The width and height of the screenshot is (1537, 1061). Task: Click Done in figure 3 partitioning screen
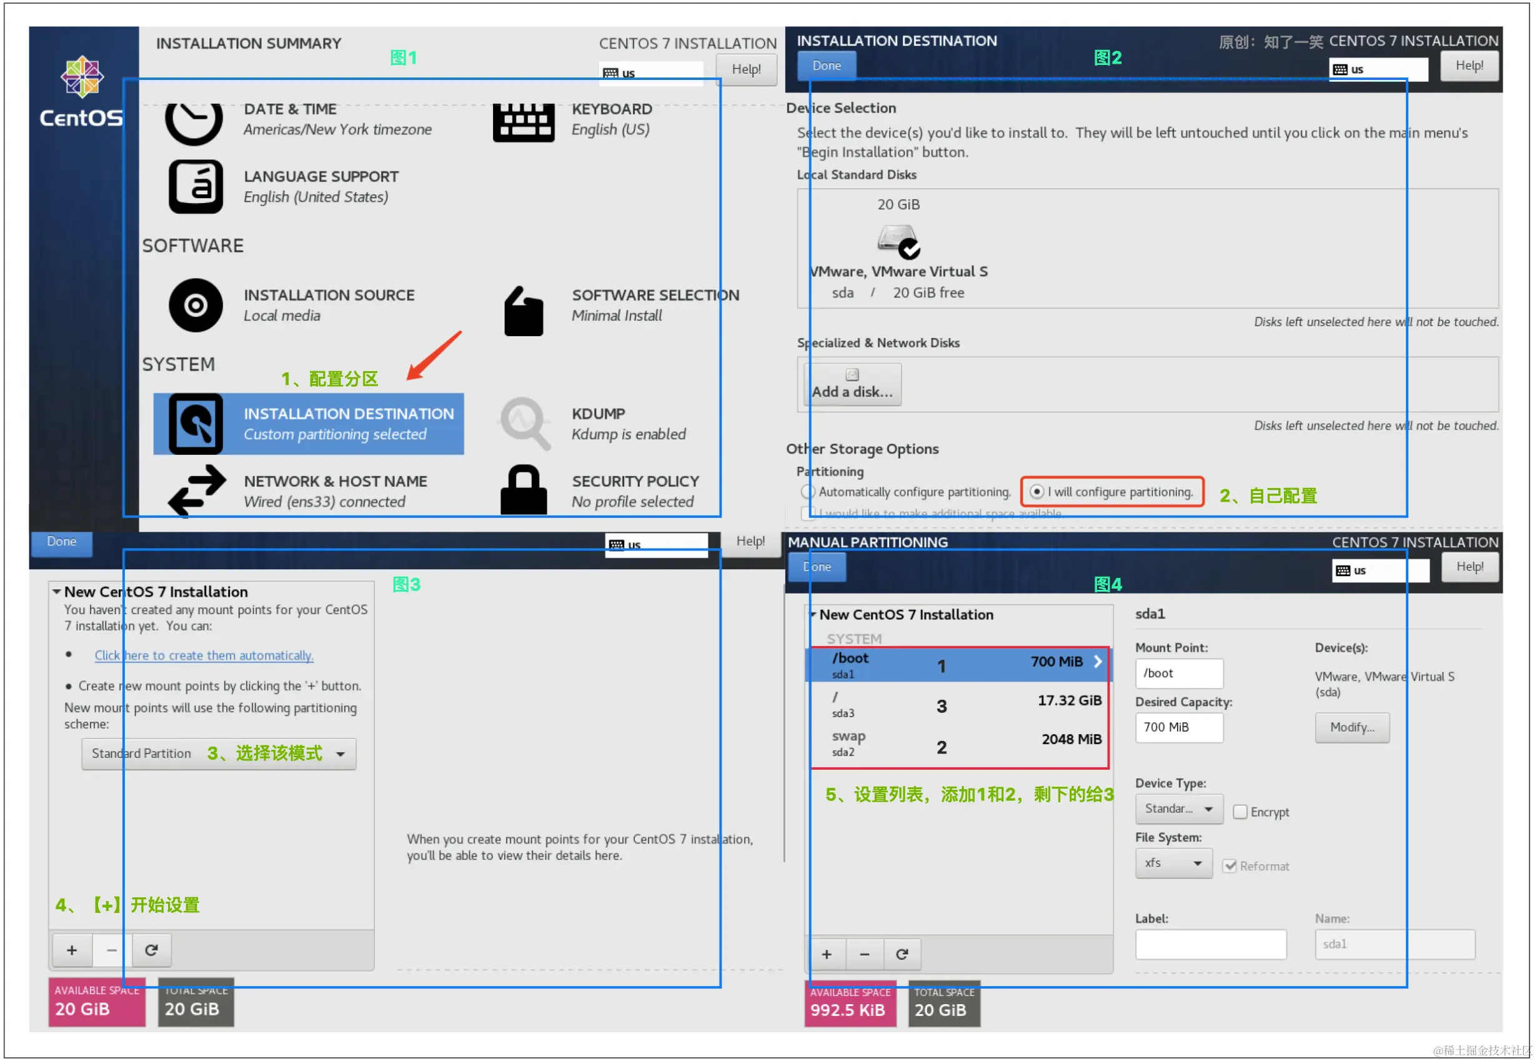click(62, 542)
